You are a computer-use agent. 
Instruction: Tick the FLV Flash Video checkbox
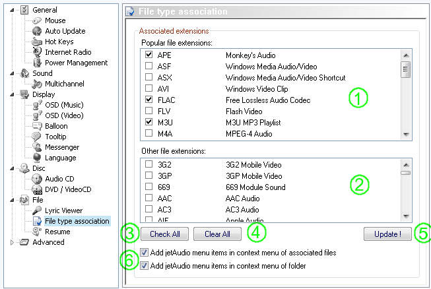149,111
